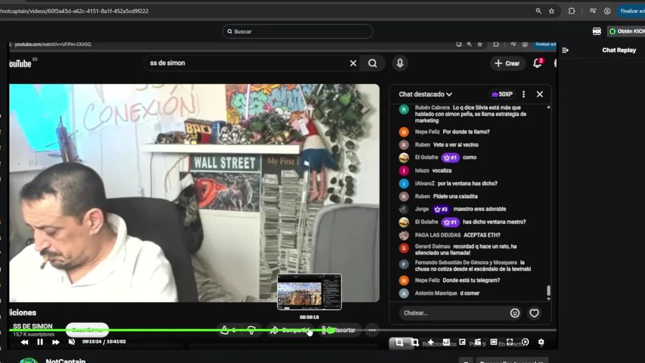Click the chat scrollbar thumb
The image size is (645, 363).
[x=549, y=290]
